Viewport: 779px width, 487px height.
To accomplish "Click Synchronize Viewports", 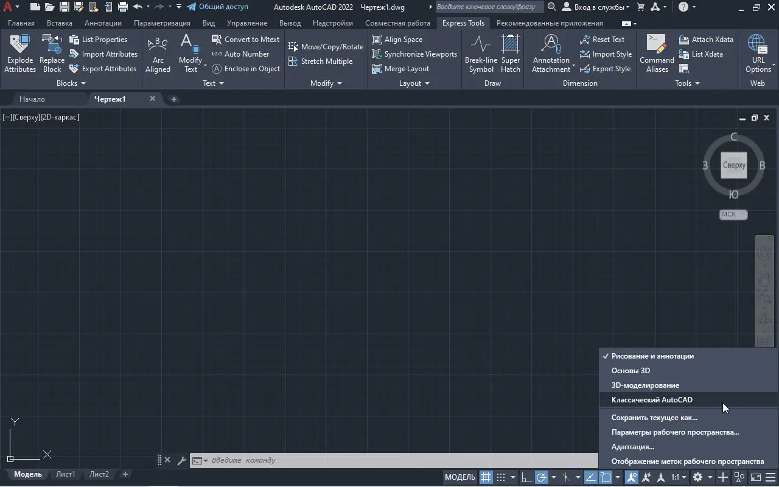I will pyautogui.click(x=414, y=54).
